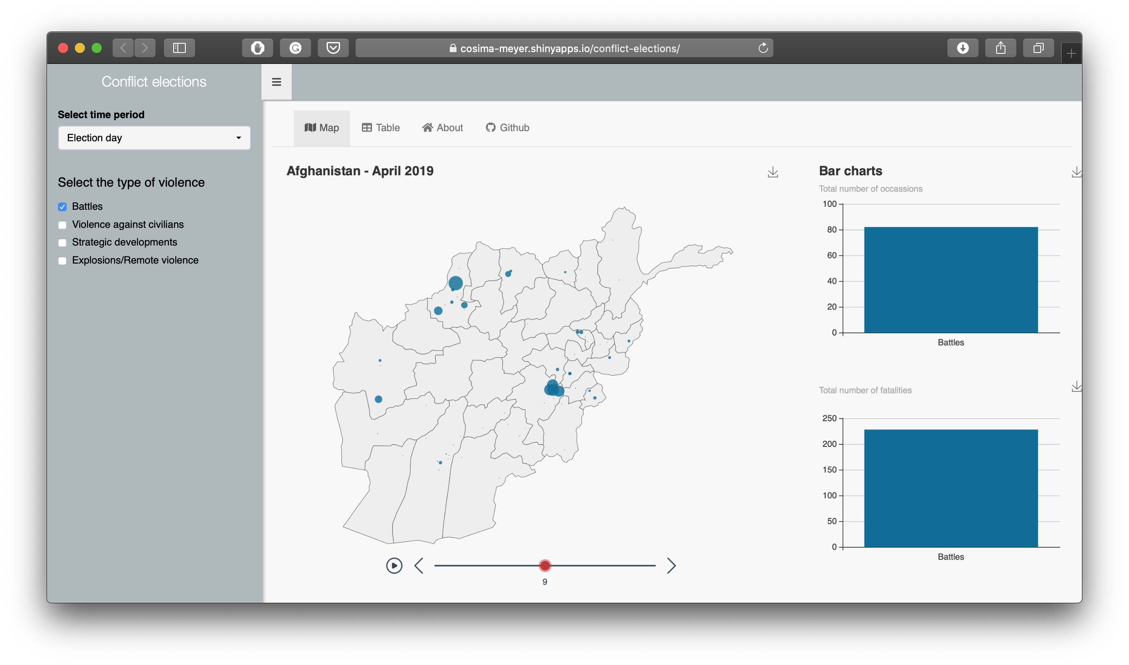Open the About tab
Image resolution: width=1129 pixels, height=665 pixels.
pos(443,128)
